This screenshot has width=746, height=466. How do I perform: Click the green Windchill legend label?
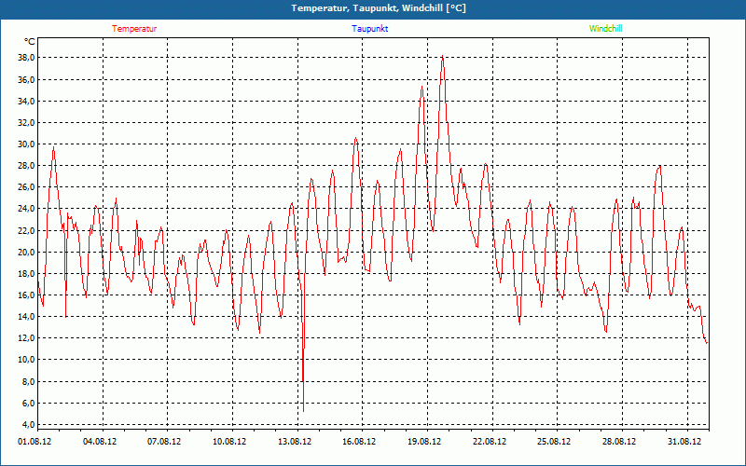point(605,29)
